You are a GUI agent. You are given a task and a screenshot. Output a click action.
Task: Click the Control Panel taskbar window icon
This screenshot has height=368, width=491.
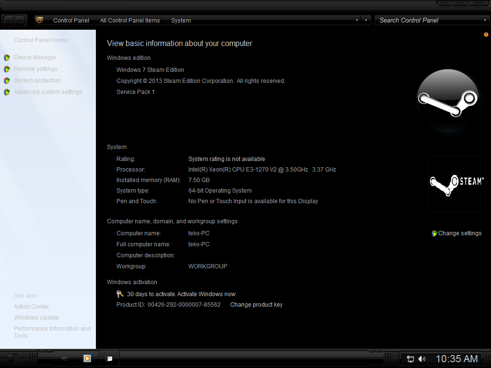pyautogui.click(x=109, y=358)
